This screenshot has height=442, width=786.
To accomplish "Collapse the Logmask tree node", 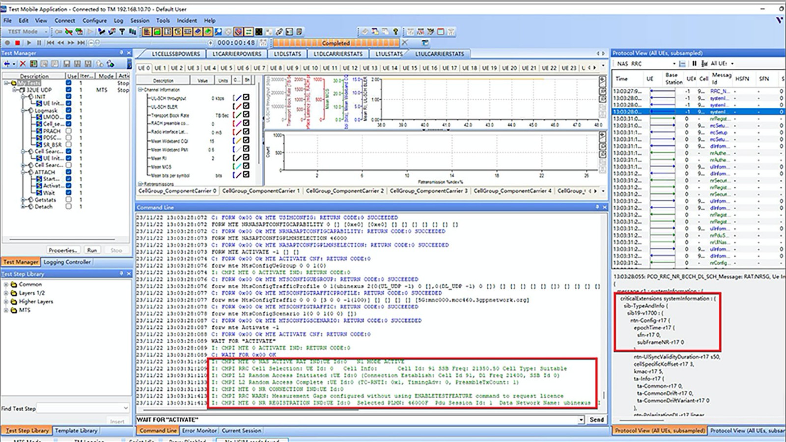I will 23,110.
